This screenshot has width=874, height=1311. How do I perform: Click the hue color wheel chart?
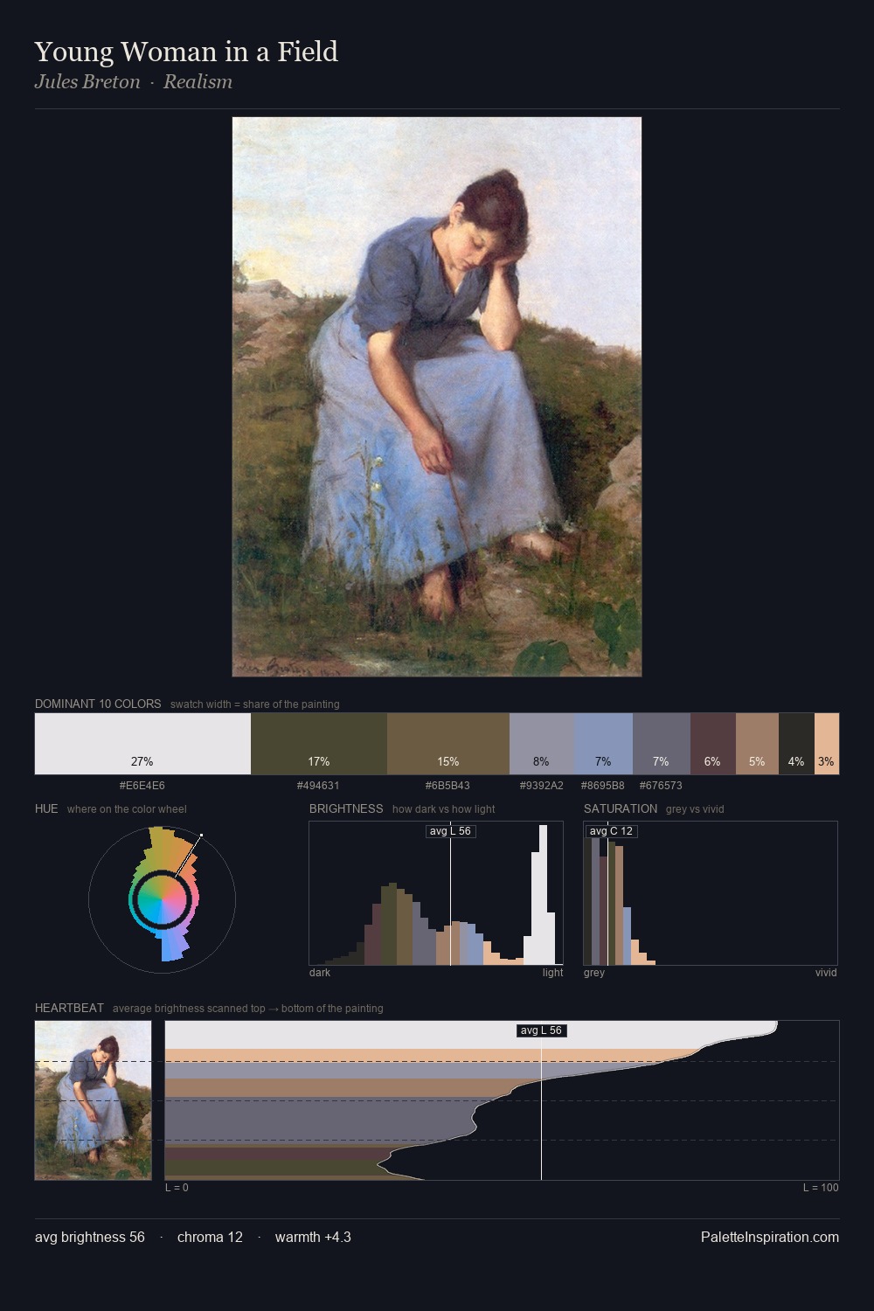pyautogui.click(x=162, y=898)
